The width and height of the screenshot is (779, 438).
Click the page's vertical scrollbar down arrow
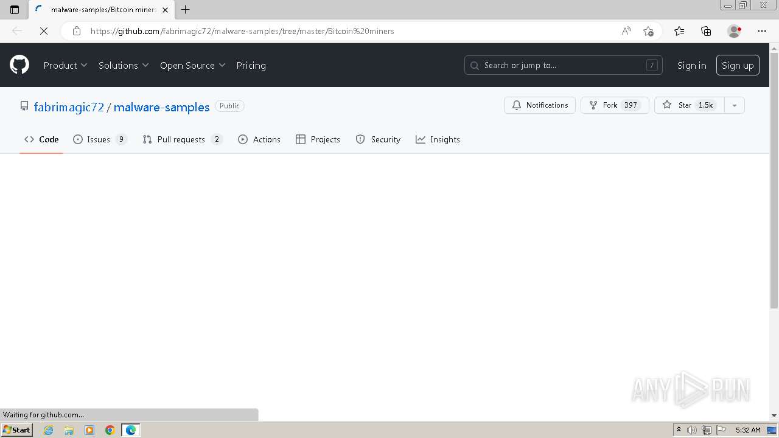pos(774,415)
